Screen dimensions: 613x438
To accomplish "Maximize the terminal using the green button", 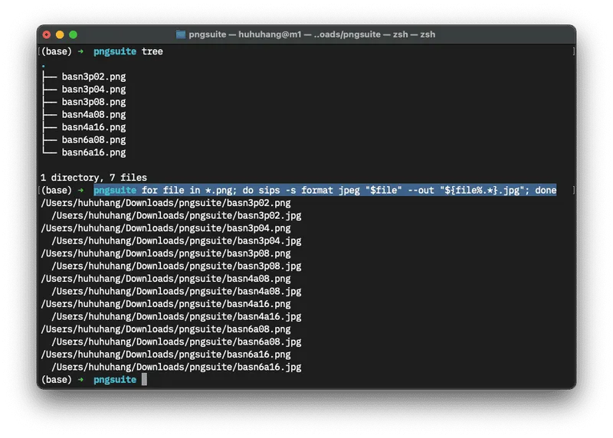I will coord(73,34).
